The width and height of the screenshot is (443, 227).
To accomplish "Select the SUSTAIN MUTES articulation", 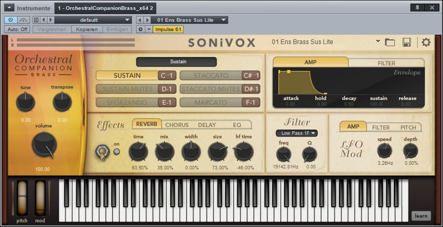I will 127,89.
